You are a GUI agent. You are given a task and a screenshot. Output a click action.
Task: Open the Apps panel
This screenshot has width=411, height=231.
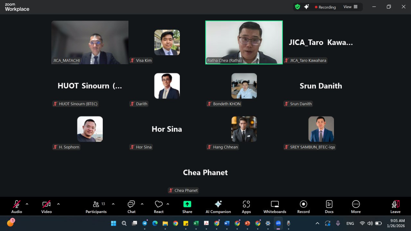246,207
